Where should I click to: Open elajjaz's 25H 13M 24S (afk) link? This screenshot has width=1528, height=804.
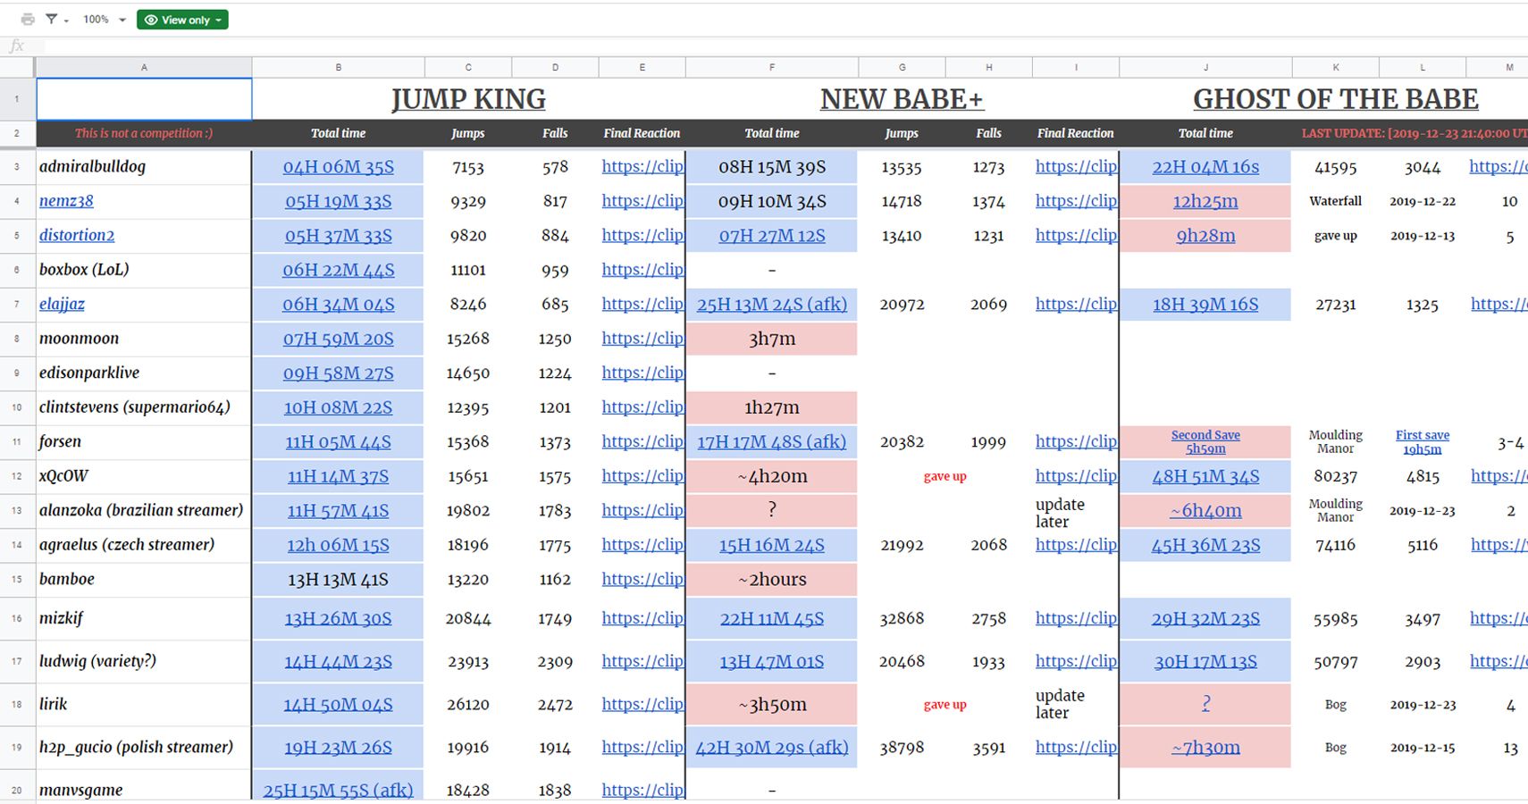[772, 304]
